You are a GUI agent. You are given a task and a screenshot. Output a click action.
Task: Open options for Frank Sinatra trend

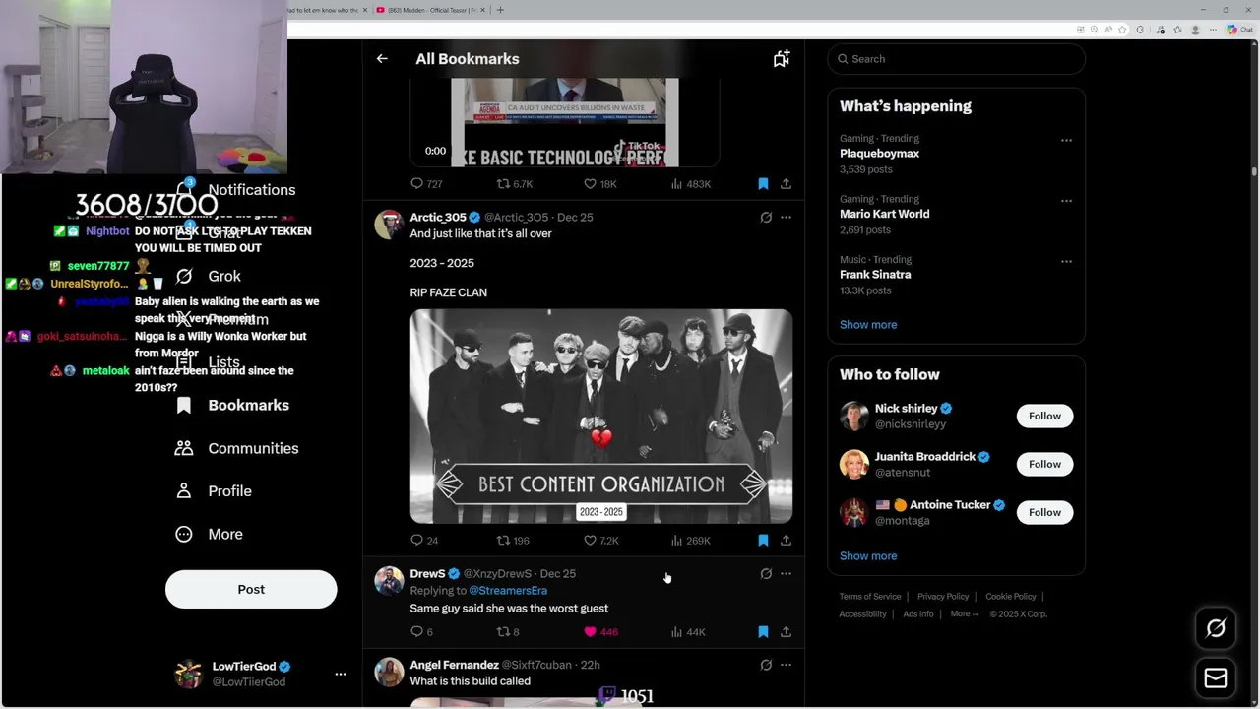coord(1066,261)
